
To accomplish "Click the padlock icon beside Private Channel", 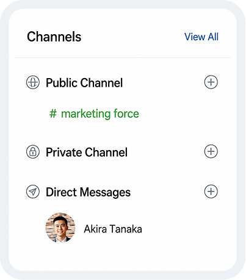I will coord(33,152).
